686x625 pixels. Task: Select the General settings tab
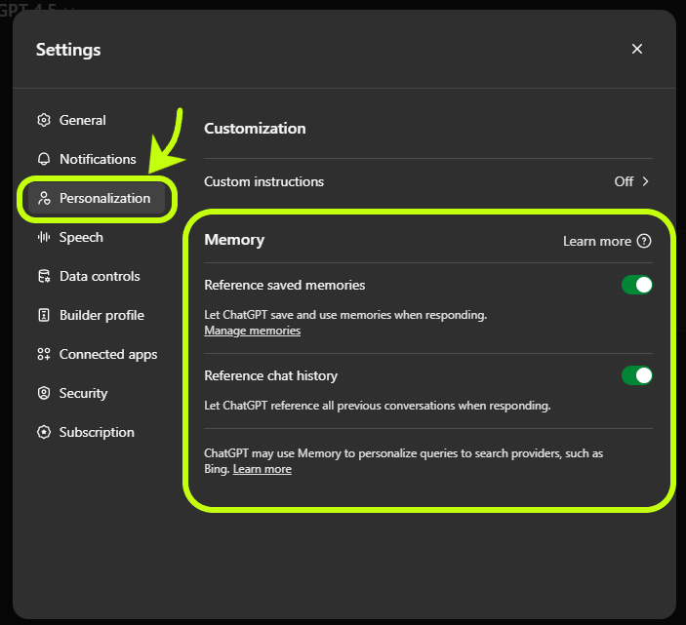coord(82,120)
